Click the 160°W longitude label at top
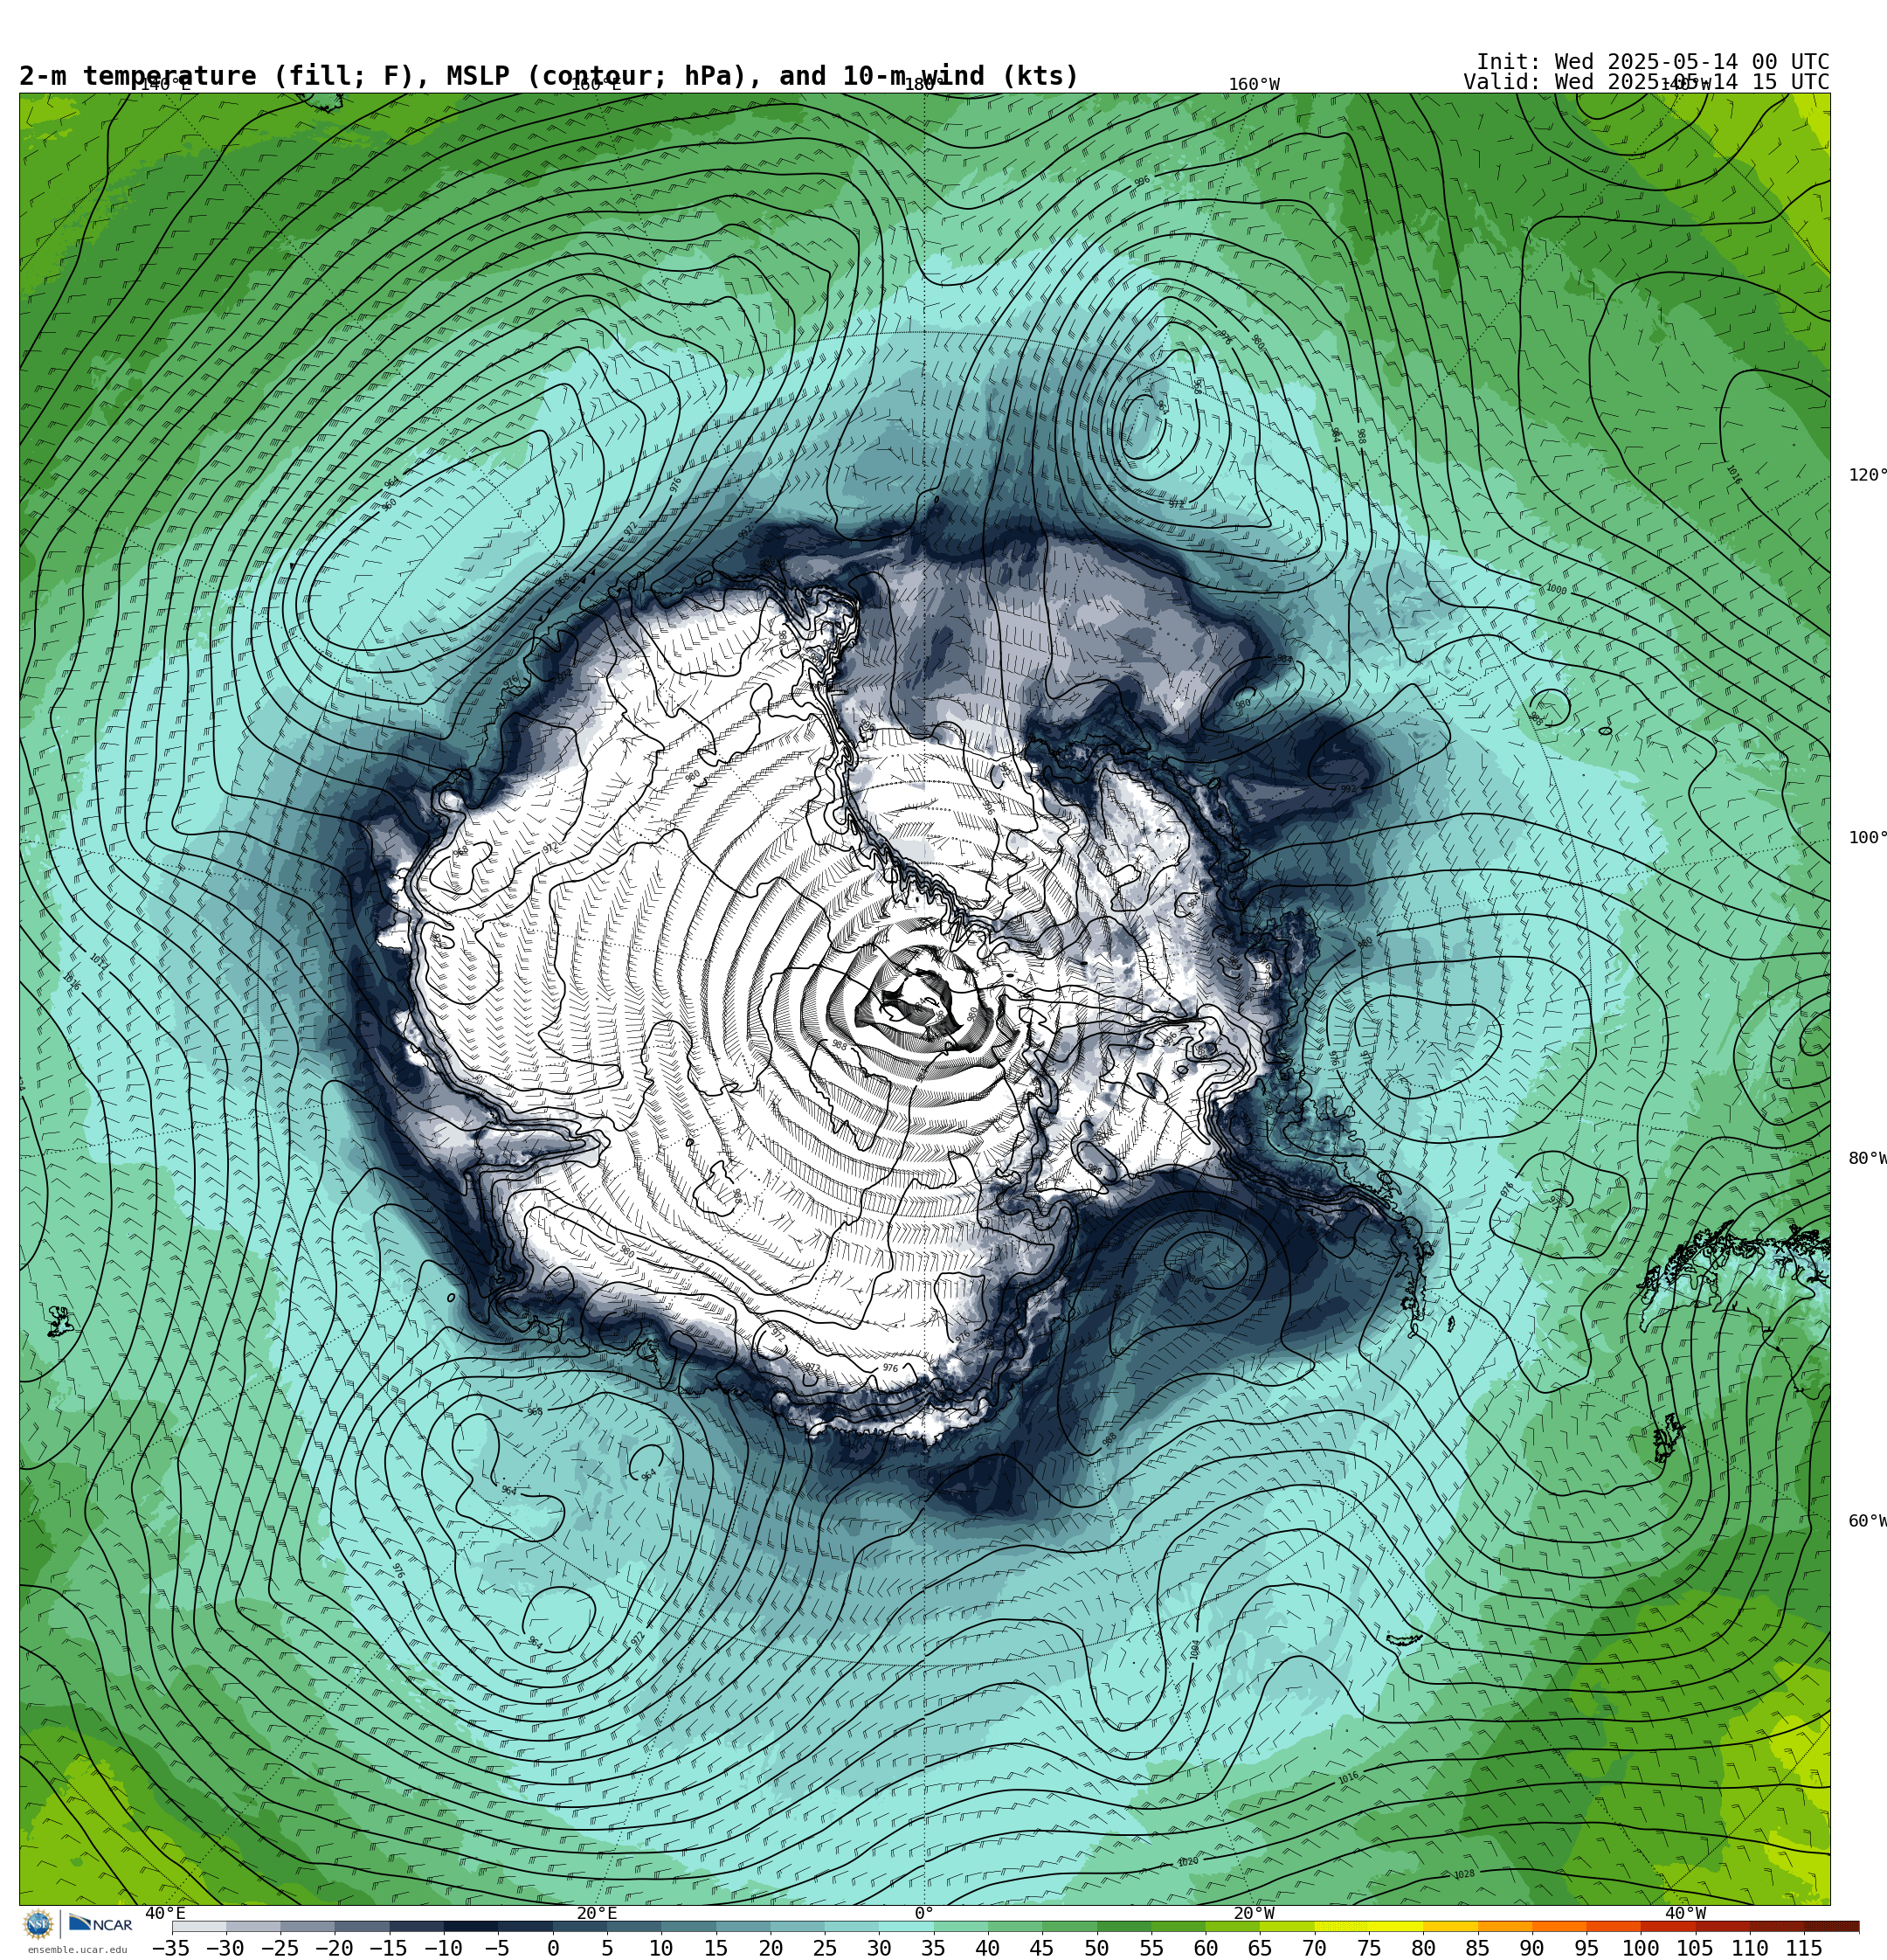The image size is (1887, 1960). tap(1254, 85)
